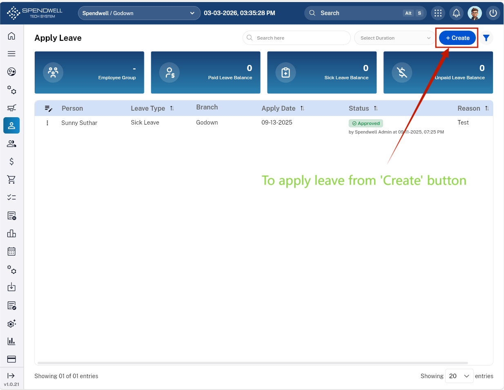Sort the table by Leave Type
Screen dimensions: 504x390
tap(172, 108)
